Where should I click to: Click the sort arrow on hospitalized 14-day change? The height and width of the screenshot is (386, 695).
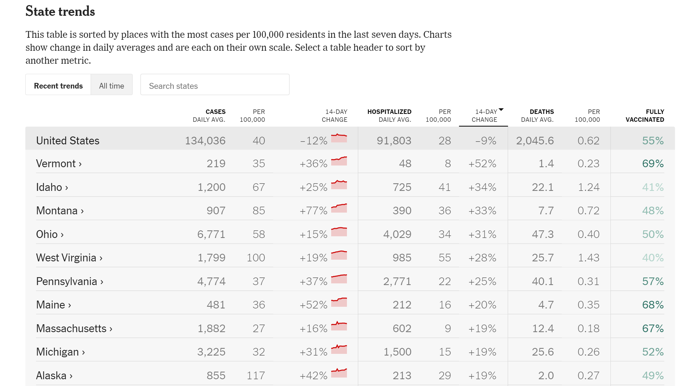pos(501,109)
